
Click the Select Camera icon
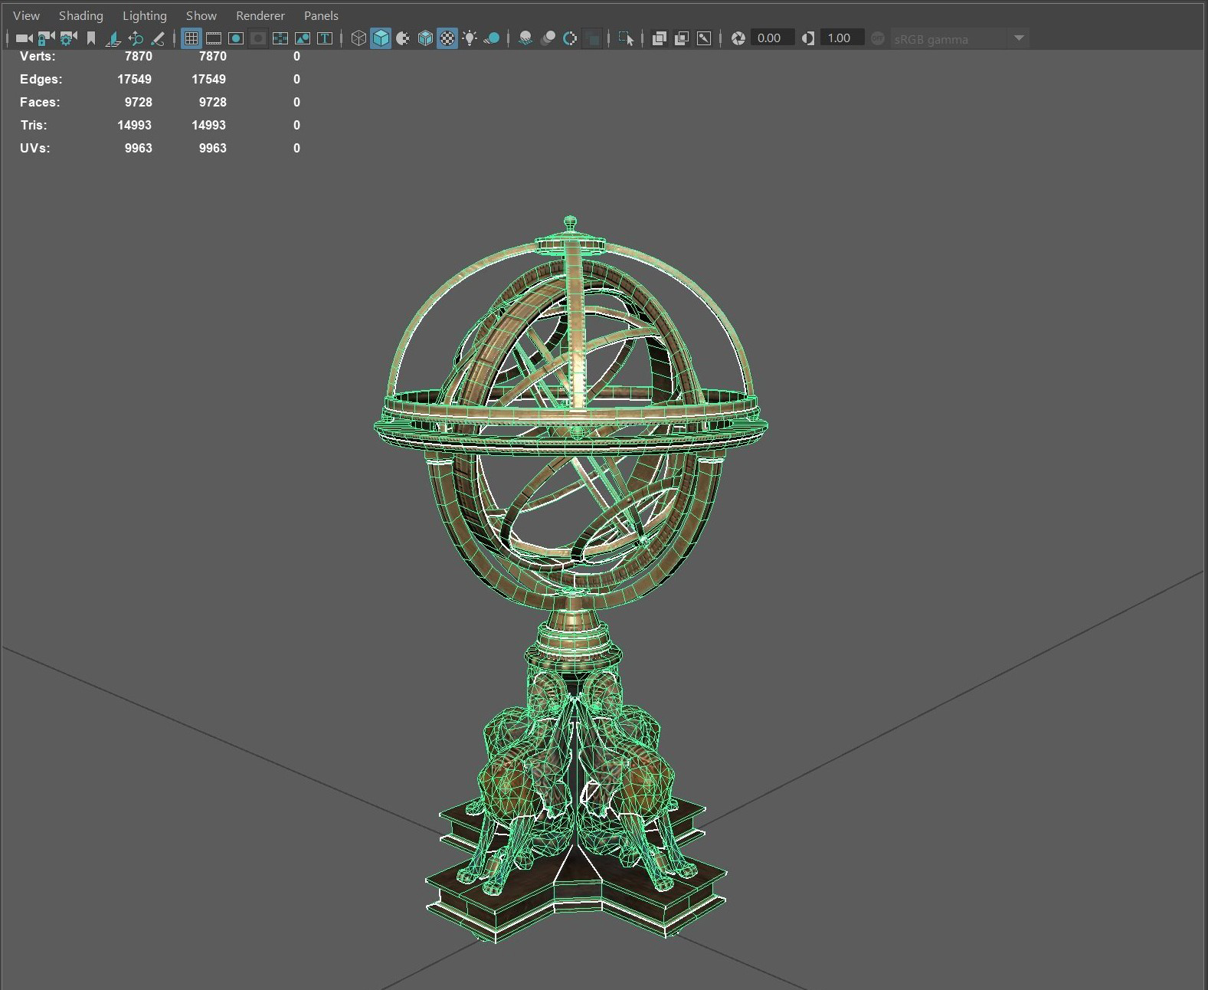click(24, 38)
